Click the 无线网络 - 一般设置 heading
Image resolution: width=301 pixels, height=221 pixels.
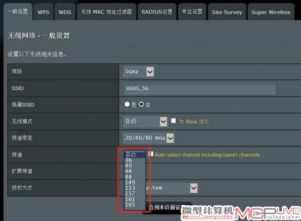point(39,36)
